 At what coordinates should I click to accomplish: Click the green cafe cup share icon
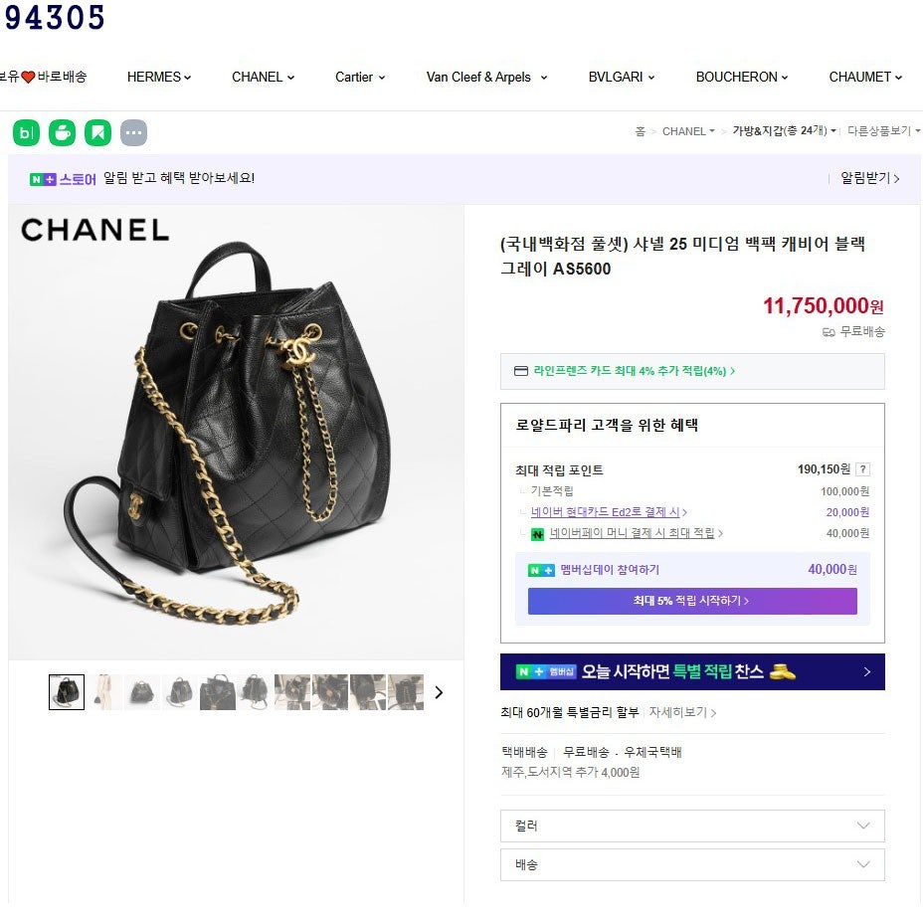(x=63, y=132)
